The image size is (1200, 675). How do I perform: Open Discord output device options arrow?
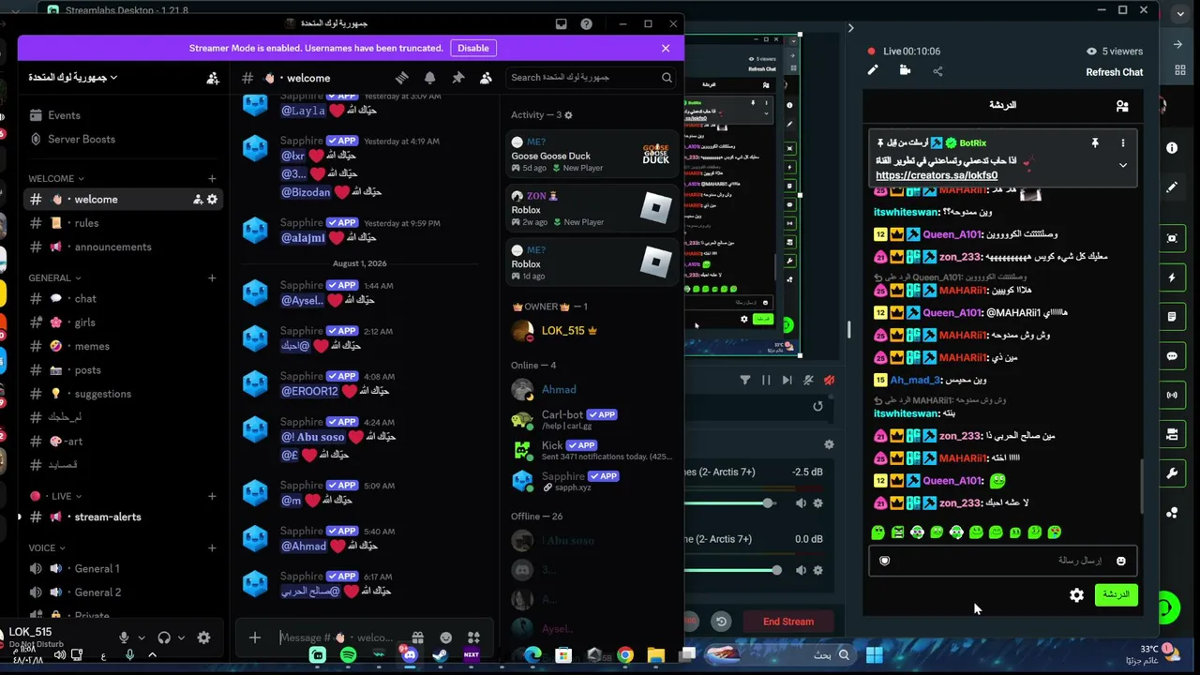(181, 637)
